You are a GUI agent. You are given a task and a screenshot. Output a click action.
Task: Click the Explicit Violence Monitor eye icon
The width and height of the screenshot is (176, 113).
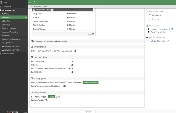(67, 29)
